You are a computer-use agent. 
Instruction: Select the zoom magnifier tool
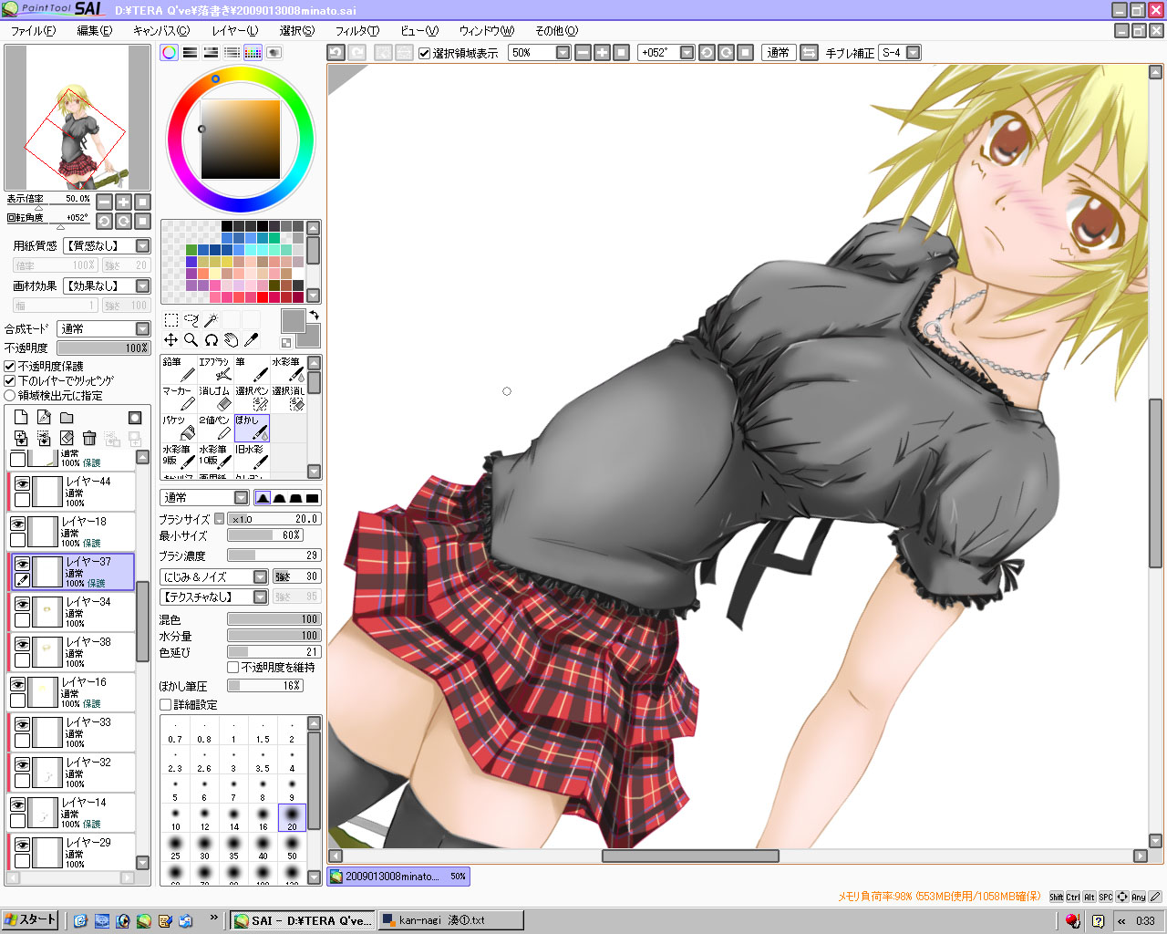[191, 340]
